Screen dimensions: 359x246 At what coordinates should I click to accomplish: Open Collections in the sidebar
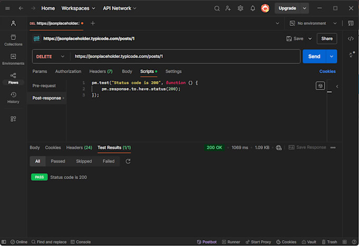(13, 40)
